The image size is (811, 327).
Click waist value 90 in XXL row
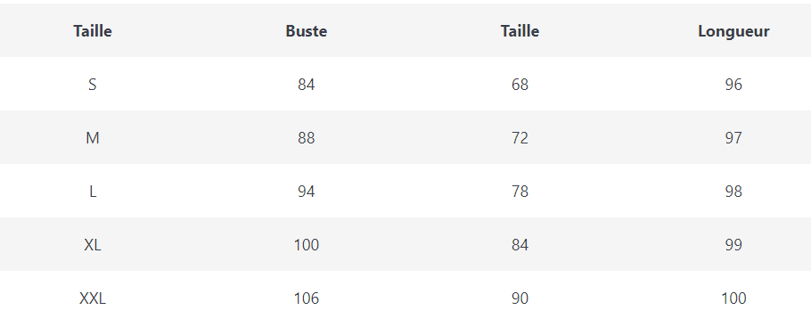520,298
